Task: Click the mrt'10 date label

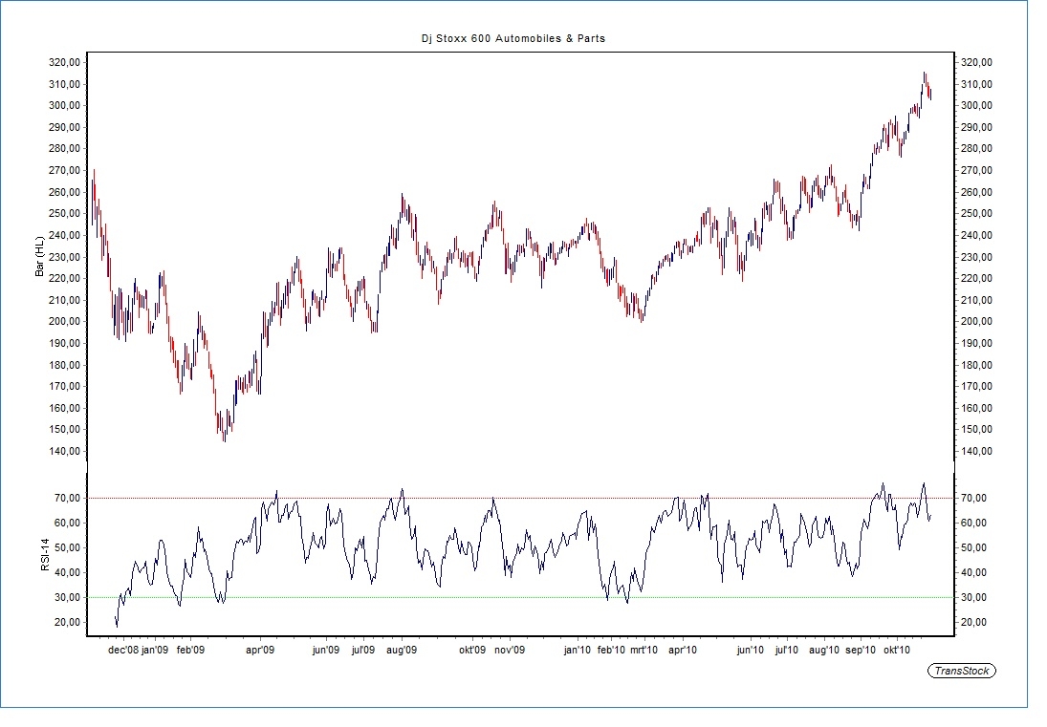Action: 643,651
